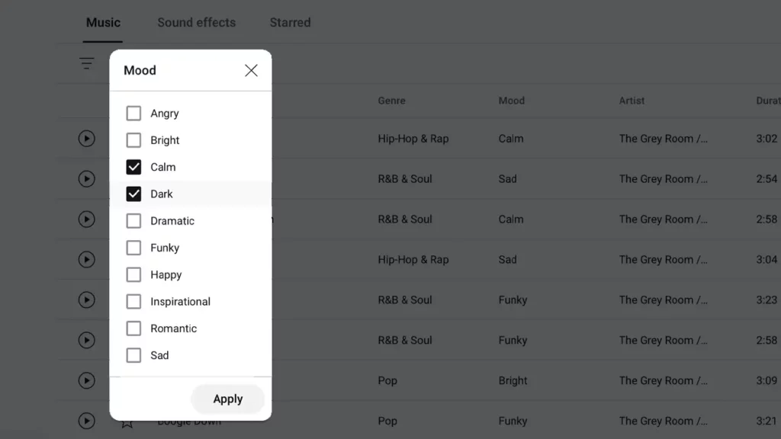This screenshot has width=781, height=439.
Task: Check the Sad mood checkbox
Action: click(x=133, y=355)
